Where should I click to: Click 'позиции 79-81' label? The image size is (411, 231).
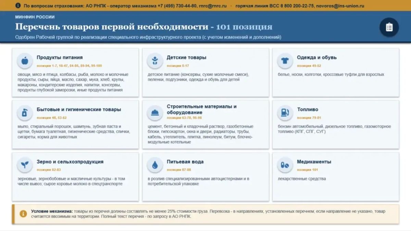tap(309, 118)
